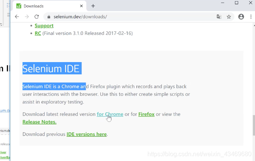Maximize the Chrome window
The image size is (255, 161).
click(237, 3)
